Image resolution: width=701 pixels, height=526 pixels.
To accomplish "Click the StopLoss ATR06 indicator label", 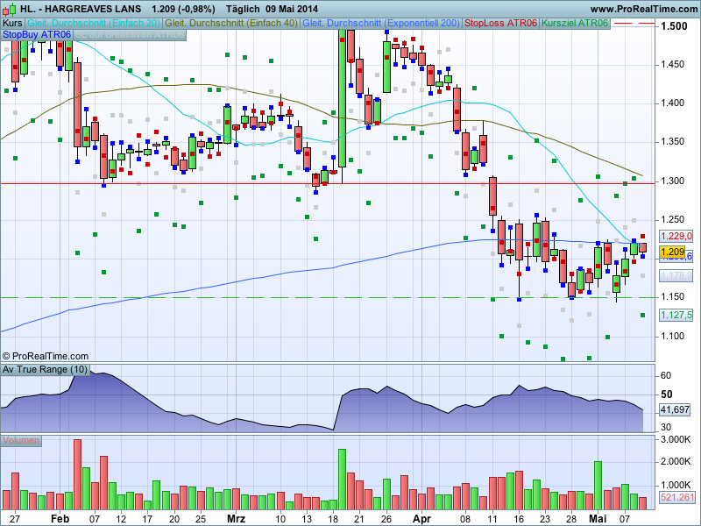I will point(501,23).
